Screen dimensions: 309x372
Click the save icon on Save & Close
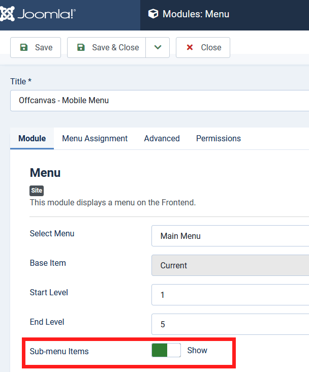(x=81, y=47)
